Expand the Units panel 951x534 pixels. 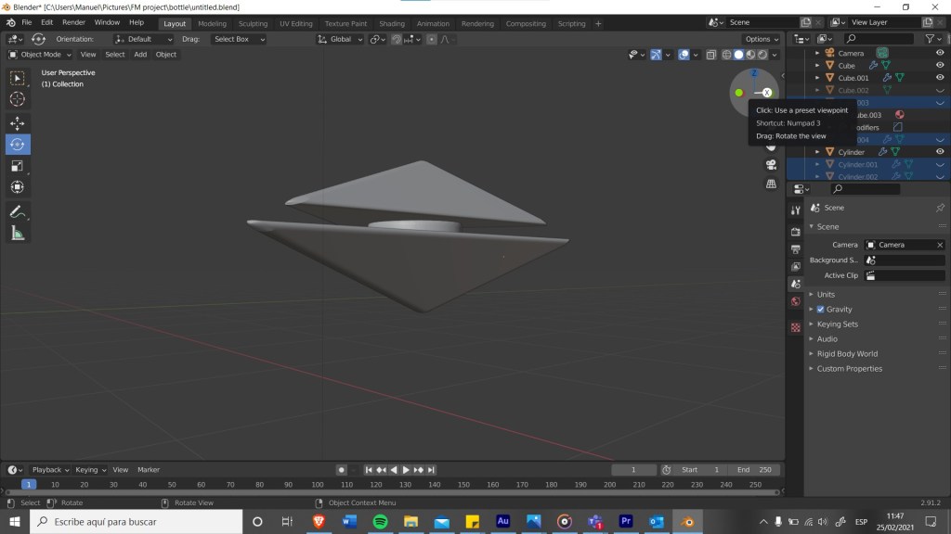click(826, 294)
